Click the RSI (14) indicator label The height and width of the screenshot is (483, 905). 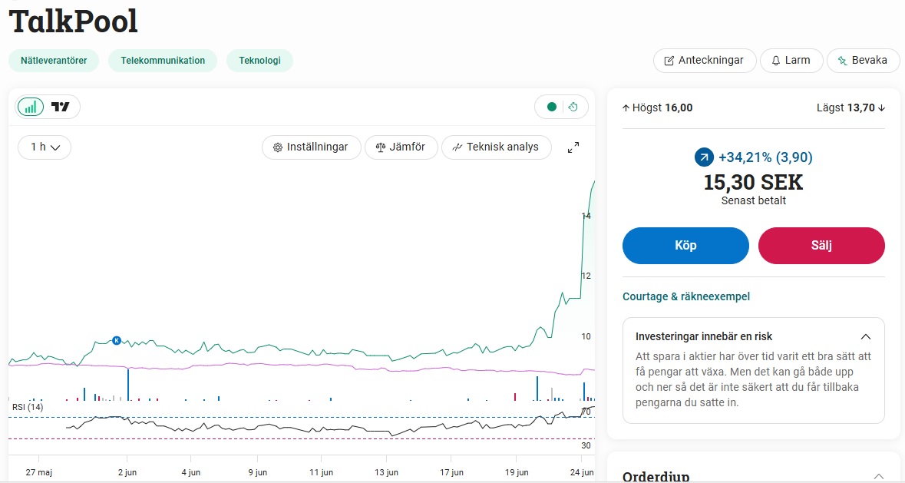[28, 408]
